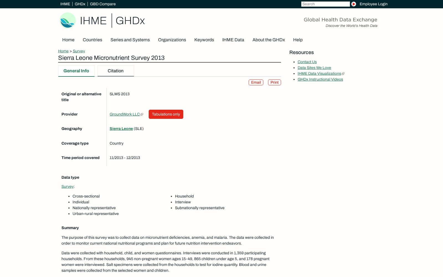Click the Resources sidebar heading
The height and width of the screenshot is (277, 443).
point(302,52)
